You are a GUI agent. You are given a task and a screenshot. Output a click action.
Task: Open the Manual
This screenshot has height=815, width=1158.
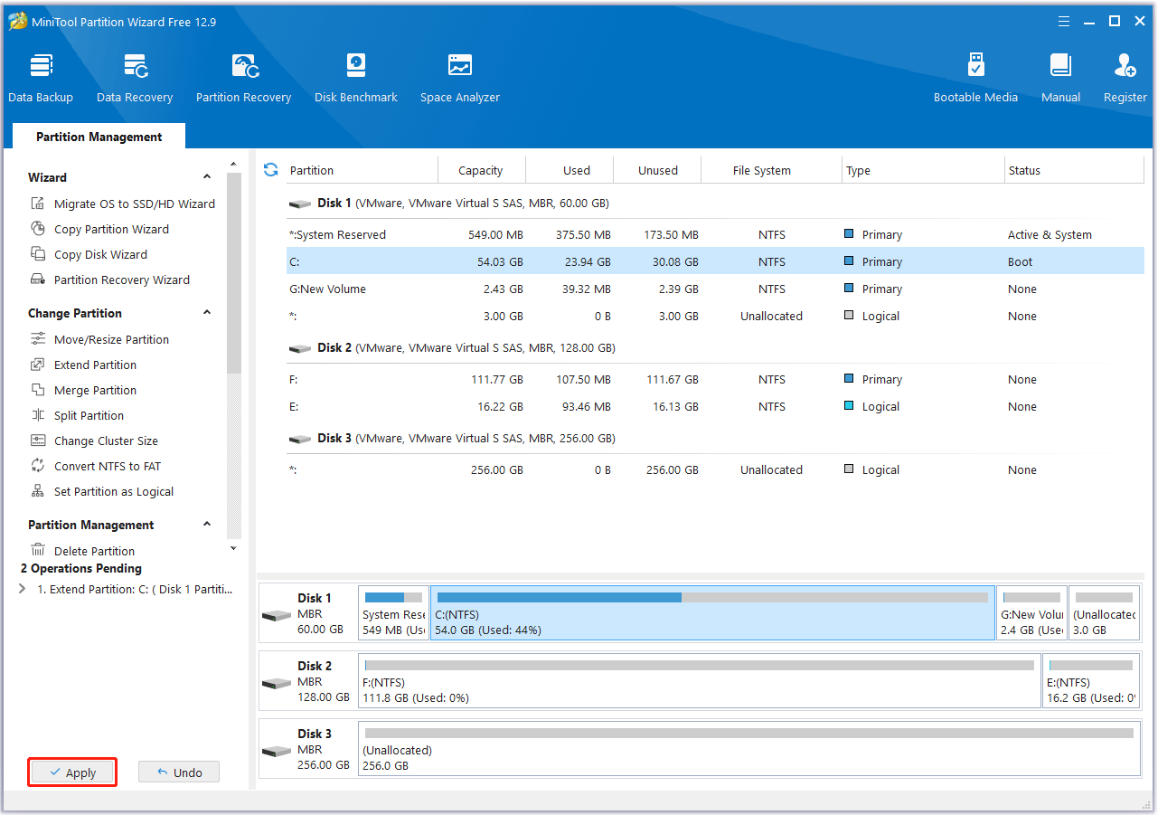point(1060,79)
